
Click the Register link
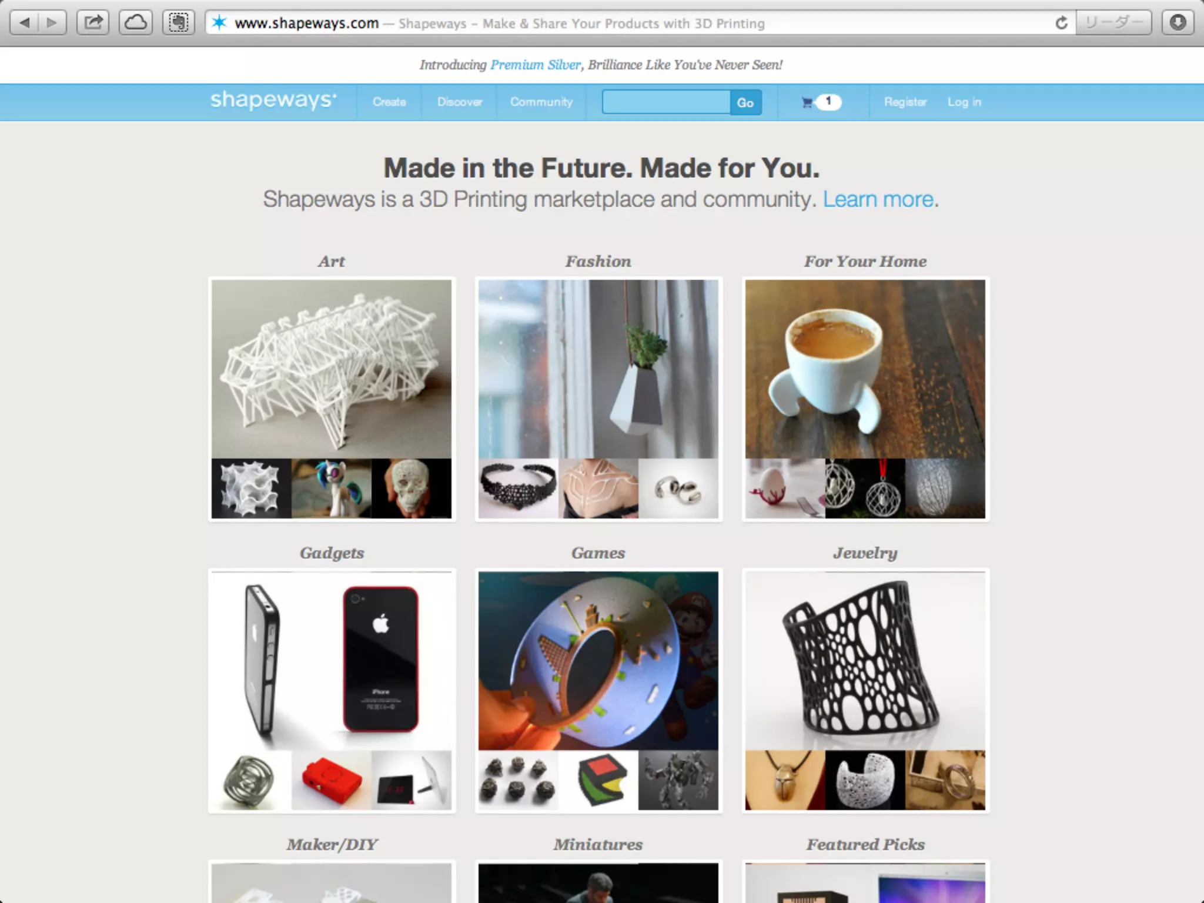point(905,102)
